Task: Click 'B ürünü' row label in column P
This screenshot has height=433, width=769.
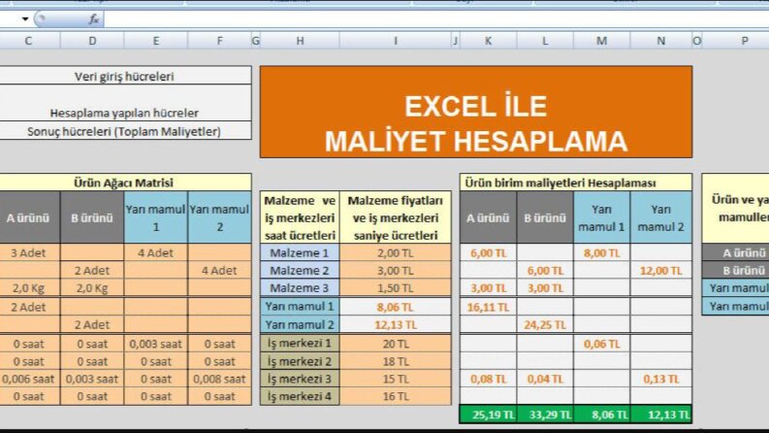Action: pos(736,270)
